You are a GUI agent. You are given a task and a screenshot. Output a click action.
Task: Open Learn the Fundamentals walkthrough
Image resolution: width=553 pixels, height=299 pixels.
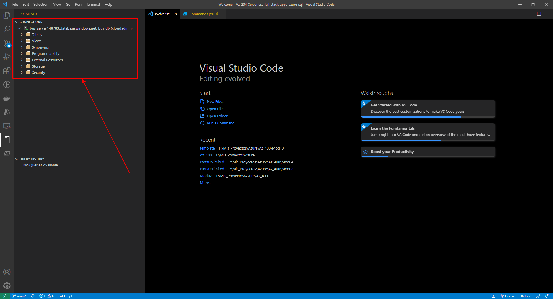(x=428, y=132)
